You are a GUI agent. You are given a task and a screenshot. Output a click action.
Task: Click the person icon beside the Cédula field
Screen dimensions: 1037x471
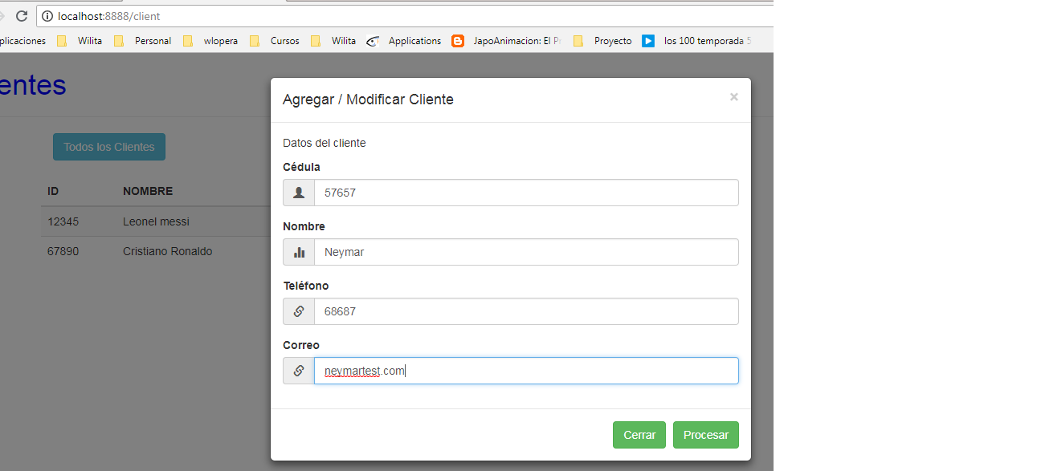(x=298, y=193)
